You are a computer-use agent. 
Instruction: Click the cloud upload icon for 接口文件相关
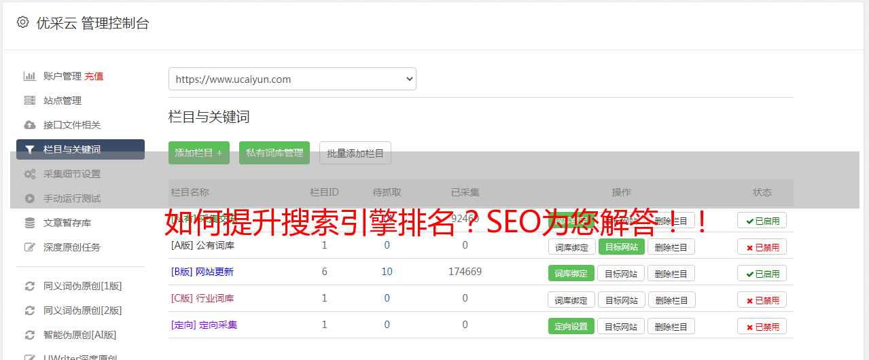[29, 125]
